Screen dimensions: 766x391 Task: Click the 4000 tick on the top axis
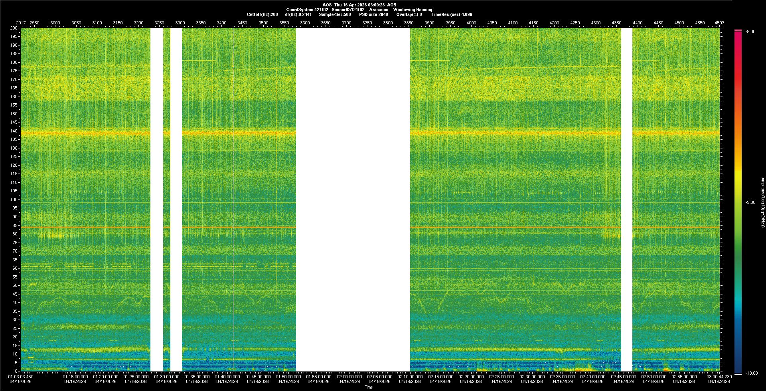click(471, 23)
